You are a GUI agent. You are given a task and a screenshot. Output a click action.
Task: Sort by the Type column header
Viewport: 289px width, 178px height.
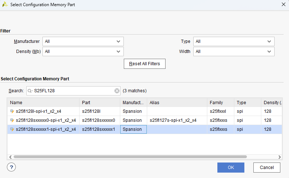(x=248, y=103)
